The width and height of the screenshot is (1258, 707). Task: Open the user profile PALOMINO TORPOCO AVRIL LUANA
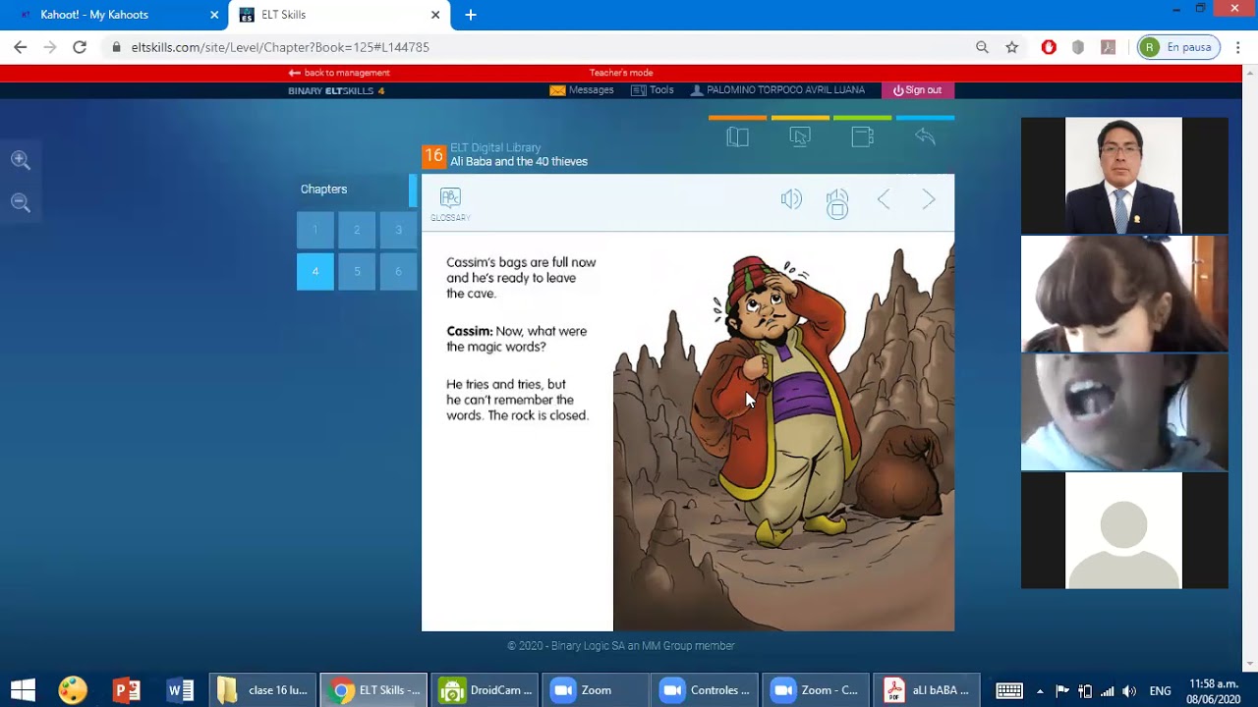[x=777, y=89]
